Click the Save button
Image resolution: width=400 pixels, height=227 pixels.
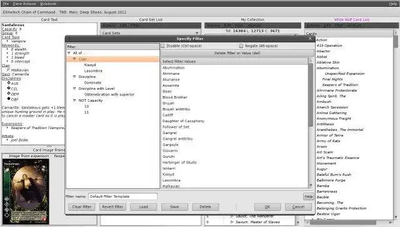tap(174, 207)
